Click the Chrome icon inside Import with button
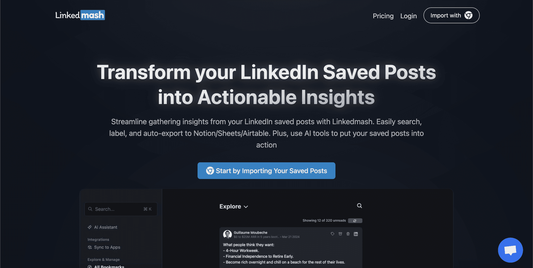Image resolution: width=533 pixels, height=268 pixels. (468, 15)
